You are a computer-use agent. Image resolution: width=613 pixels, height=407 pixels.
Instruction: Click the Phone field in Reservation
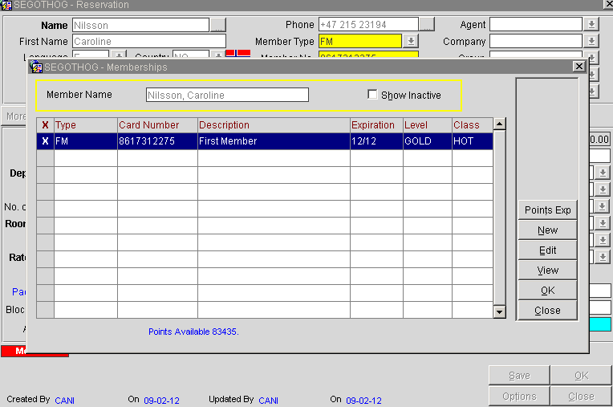point(368,25)
